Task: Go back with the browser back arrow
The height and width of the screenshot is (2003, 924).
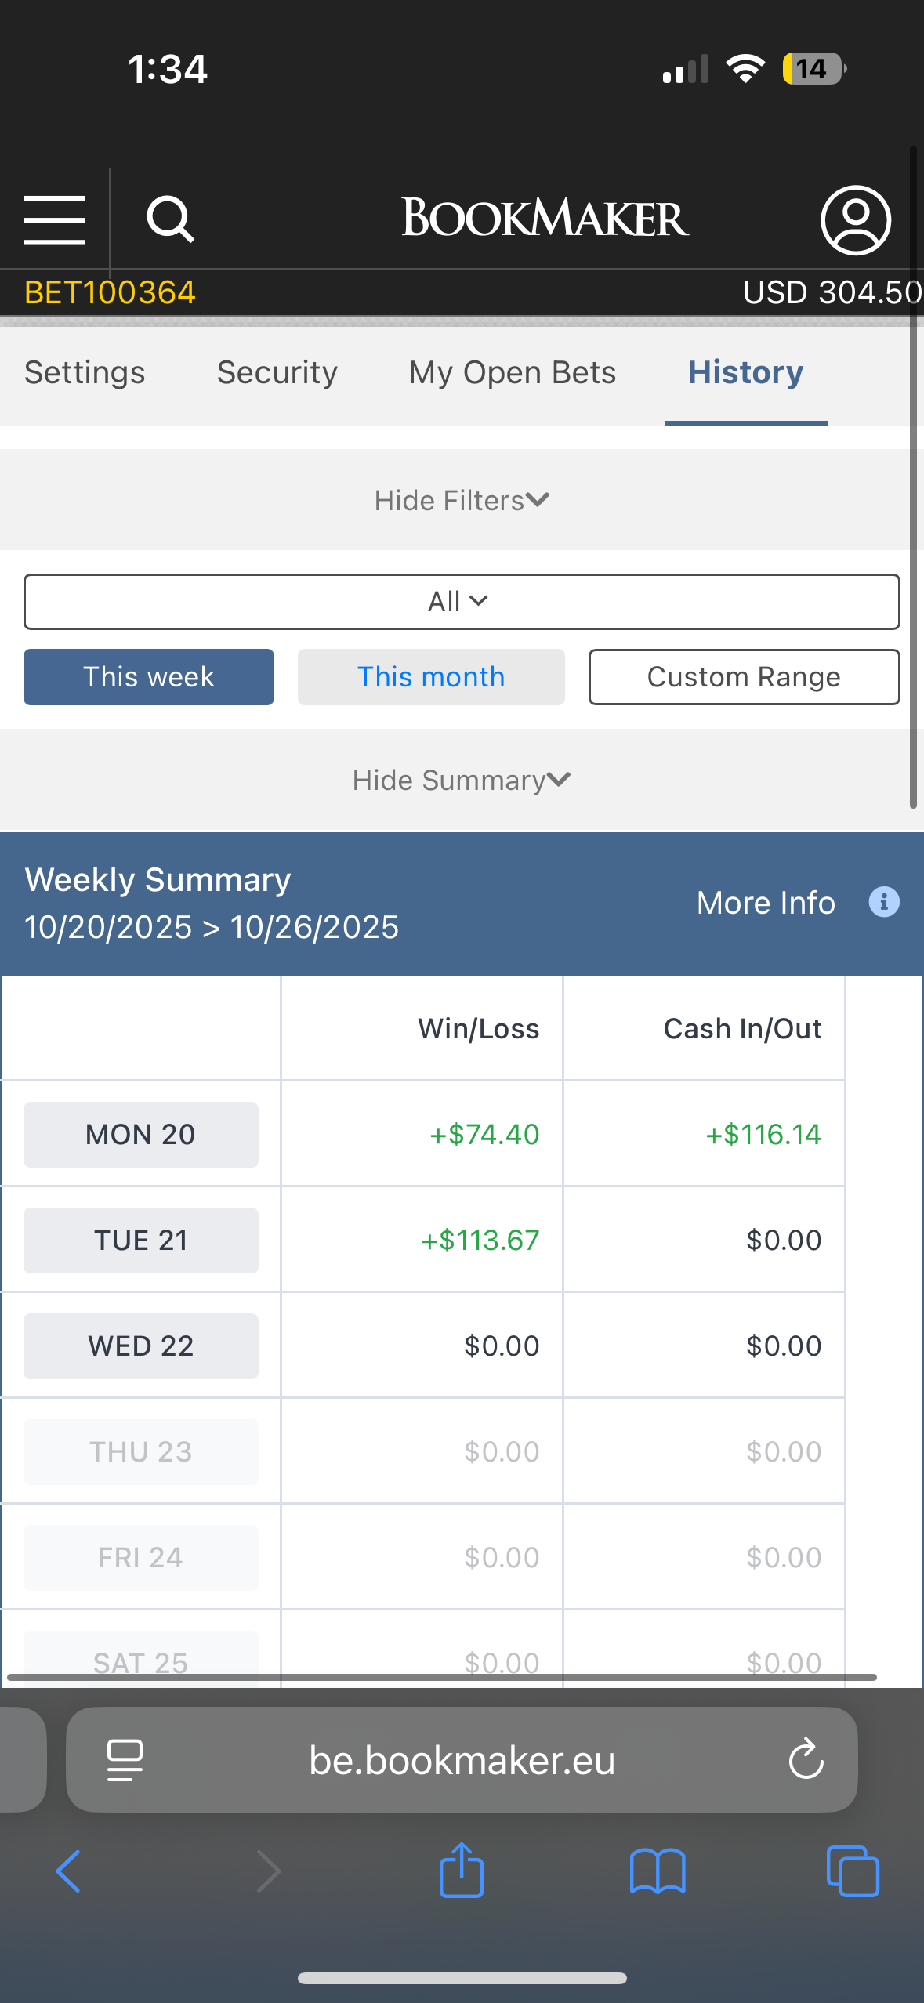Action: pos(69,1871)
